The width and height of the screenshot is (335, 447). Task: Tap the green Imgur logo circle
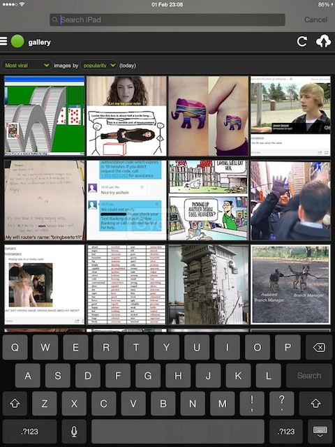pyautogui.click(x=17, y=41)
